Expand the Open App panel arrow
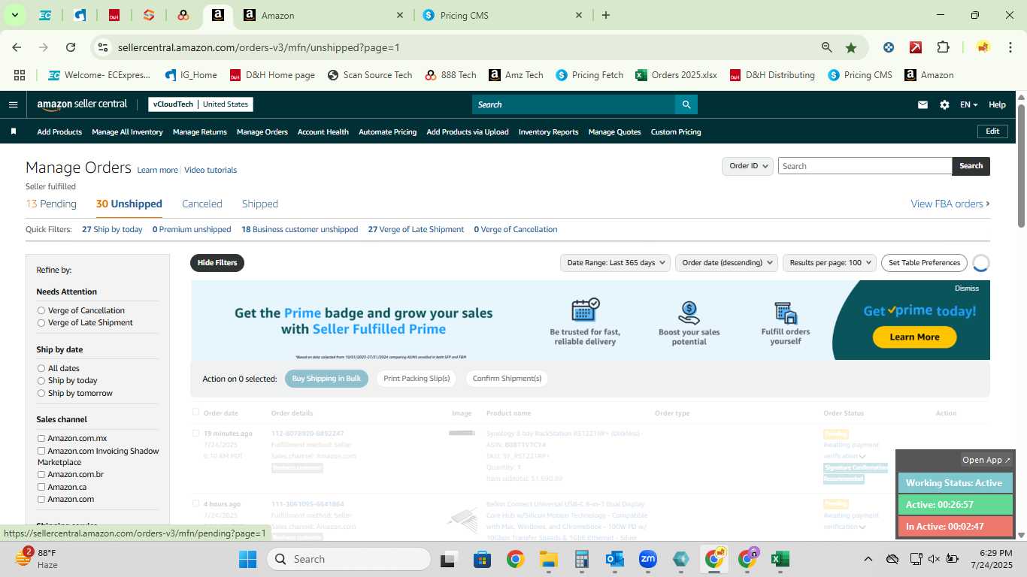This screenshot has width=1027, height=577. [x=987, y=460]
